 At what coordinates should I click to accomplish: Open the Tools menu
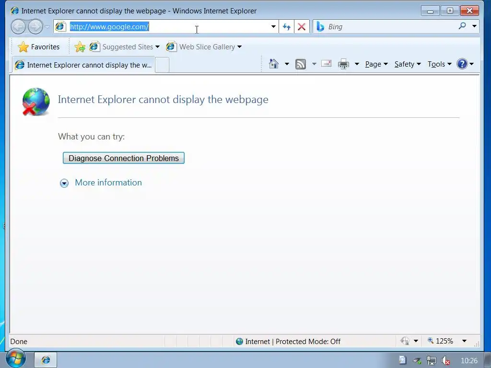click(439, 64)
